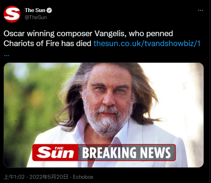Click The Sun logo on the banner

coord(55,152)
